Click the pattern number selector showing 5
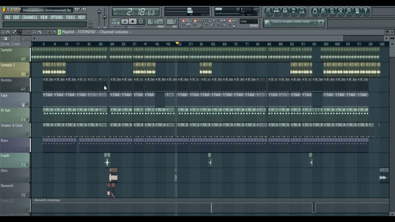This screenshot has height=222, width=395. pos(171,22)
